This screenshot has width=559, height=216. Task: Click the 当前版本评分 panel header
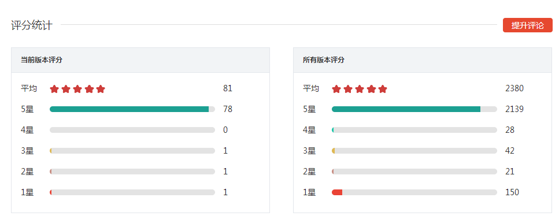point(140,60)
